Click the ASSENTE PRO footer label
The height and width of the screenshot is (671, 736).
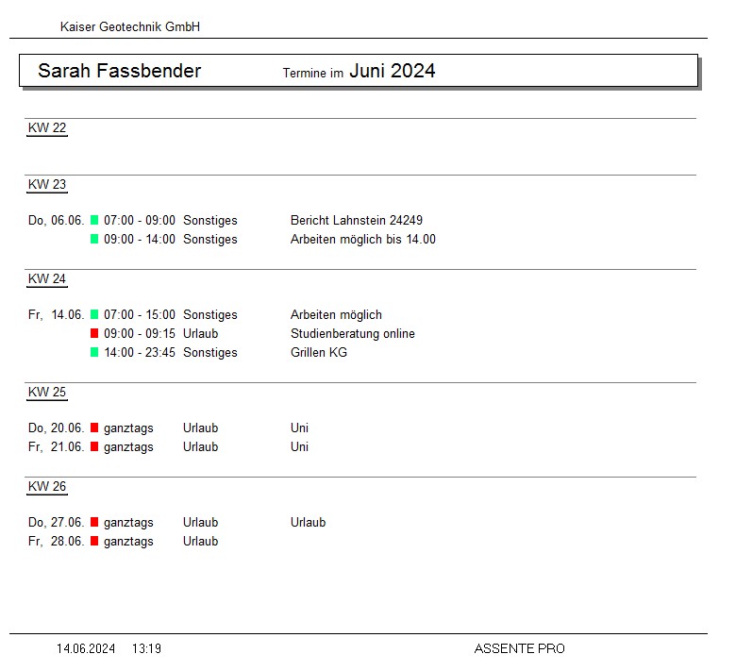(519, 648)
